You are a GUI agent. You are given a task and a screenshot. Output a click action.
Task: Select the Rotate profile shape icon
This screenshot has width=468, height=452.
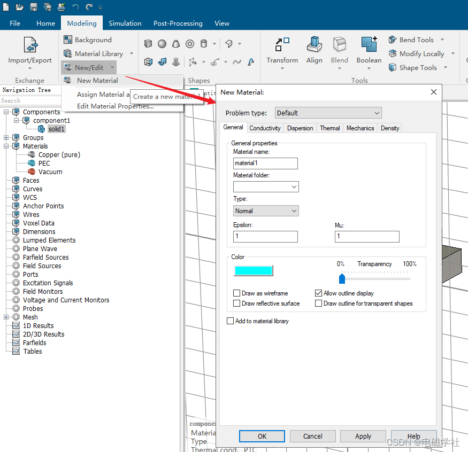point(162,62)
